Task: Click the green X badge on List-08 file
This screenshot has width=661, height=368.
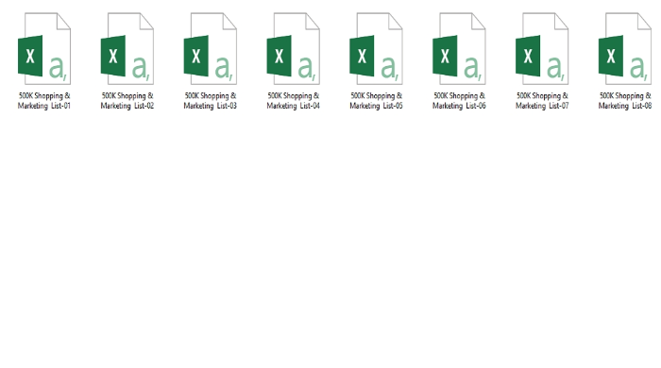Action: 611,56
